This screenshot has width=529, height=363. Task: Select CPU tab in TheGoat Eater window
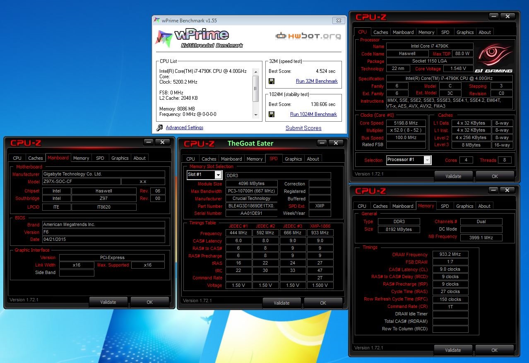[190, 159]
